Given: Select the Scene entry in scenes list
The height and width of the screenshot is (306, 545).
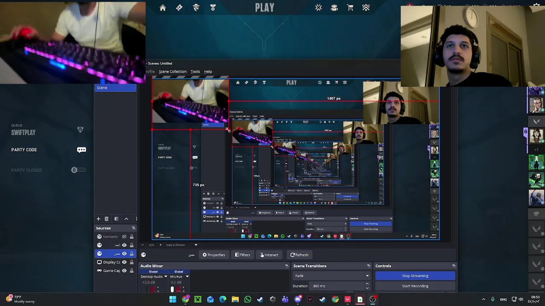Looking at the screenshot, I should click(115, 88).
